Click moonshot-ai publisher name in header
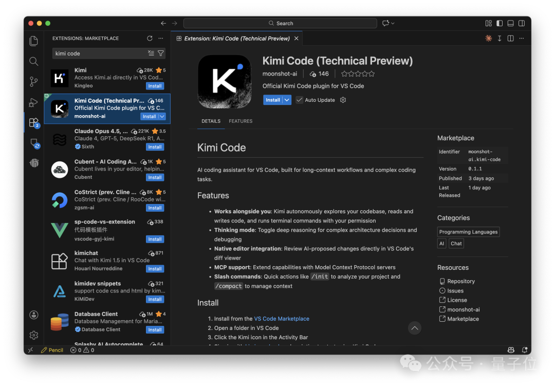The width and height of the screenshot is (555, 386). coord(280,73)
